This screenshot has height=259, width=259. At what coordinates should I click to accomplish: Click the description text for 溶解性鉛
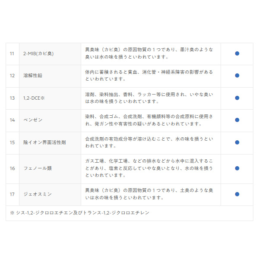tap(148, 76)
